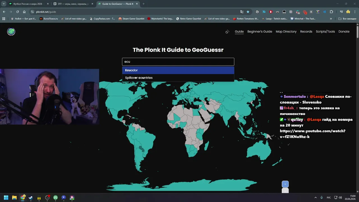Open the Lasqa Twitch statistics bookmark

click(275, 19)
